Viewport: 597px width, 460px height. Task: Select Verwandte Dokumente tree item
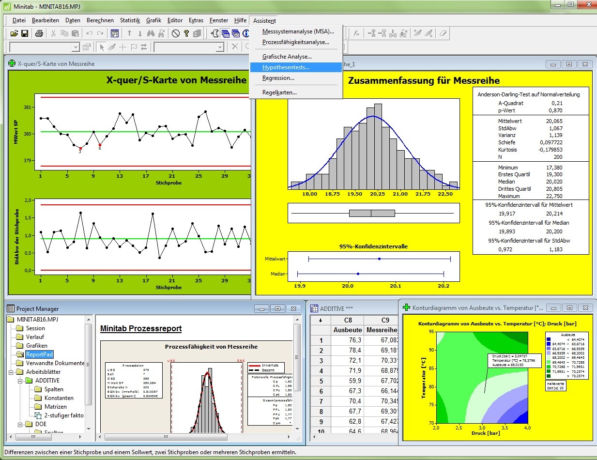coord(55,363)
